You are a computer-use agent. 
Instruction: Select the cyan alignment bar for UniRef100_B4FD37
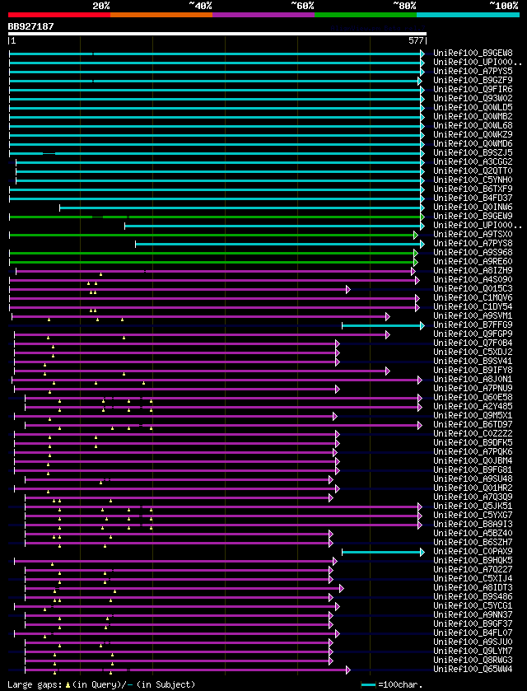[x=215, y=198]
